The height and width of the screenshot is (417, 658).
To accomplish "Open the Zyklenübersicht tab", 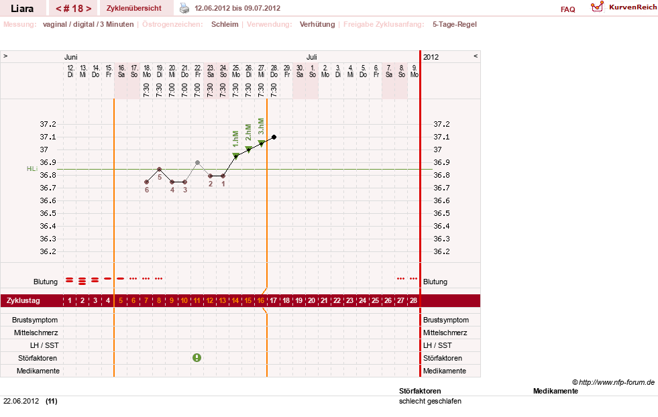I will pos(134,8).
